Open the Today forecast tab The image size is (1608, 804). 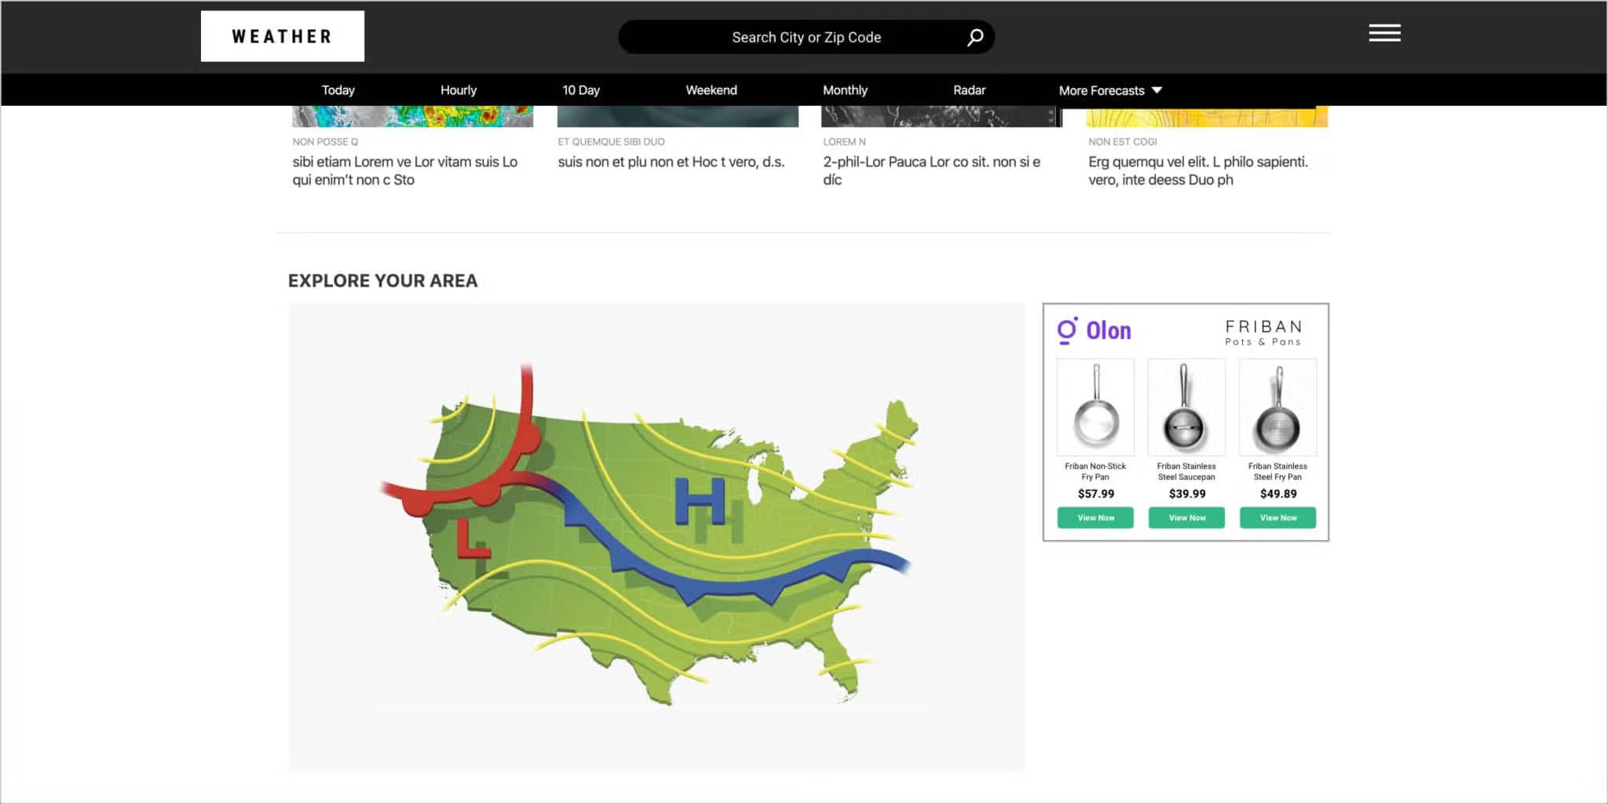click(338, 90)
